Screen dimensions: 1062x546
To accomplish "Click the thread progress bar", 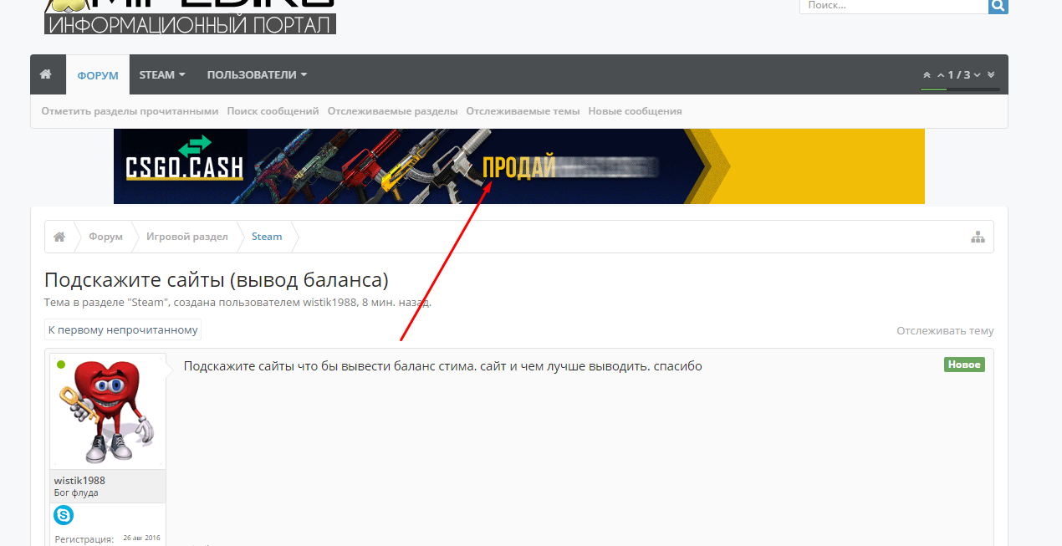I will click(960, 89).
